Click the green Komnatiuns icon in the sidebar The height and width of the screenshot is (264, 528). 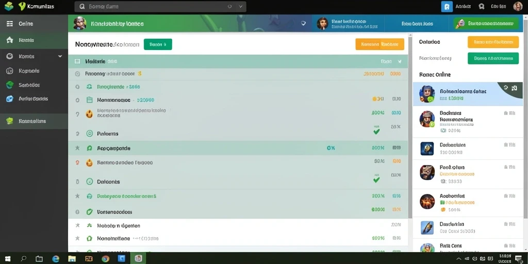tap(10, 121)
